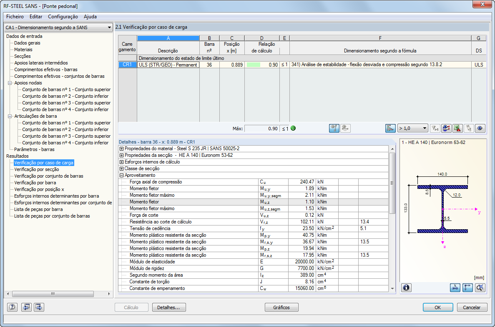Select the Força axial de compressão row

pyautogui.click(x=254, y=182)
